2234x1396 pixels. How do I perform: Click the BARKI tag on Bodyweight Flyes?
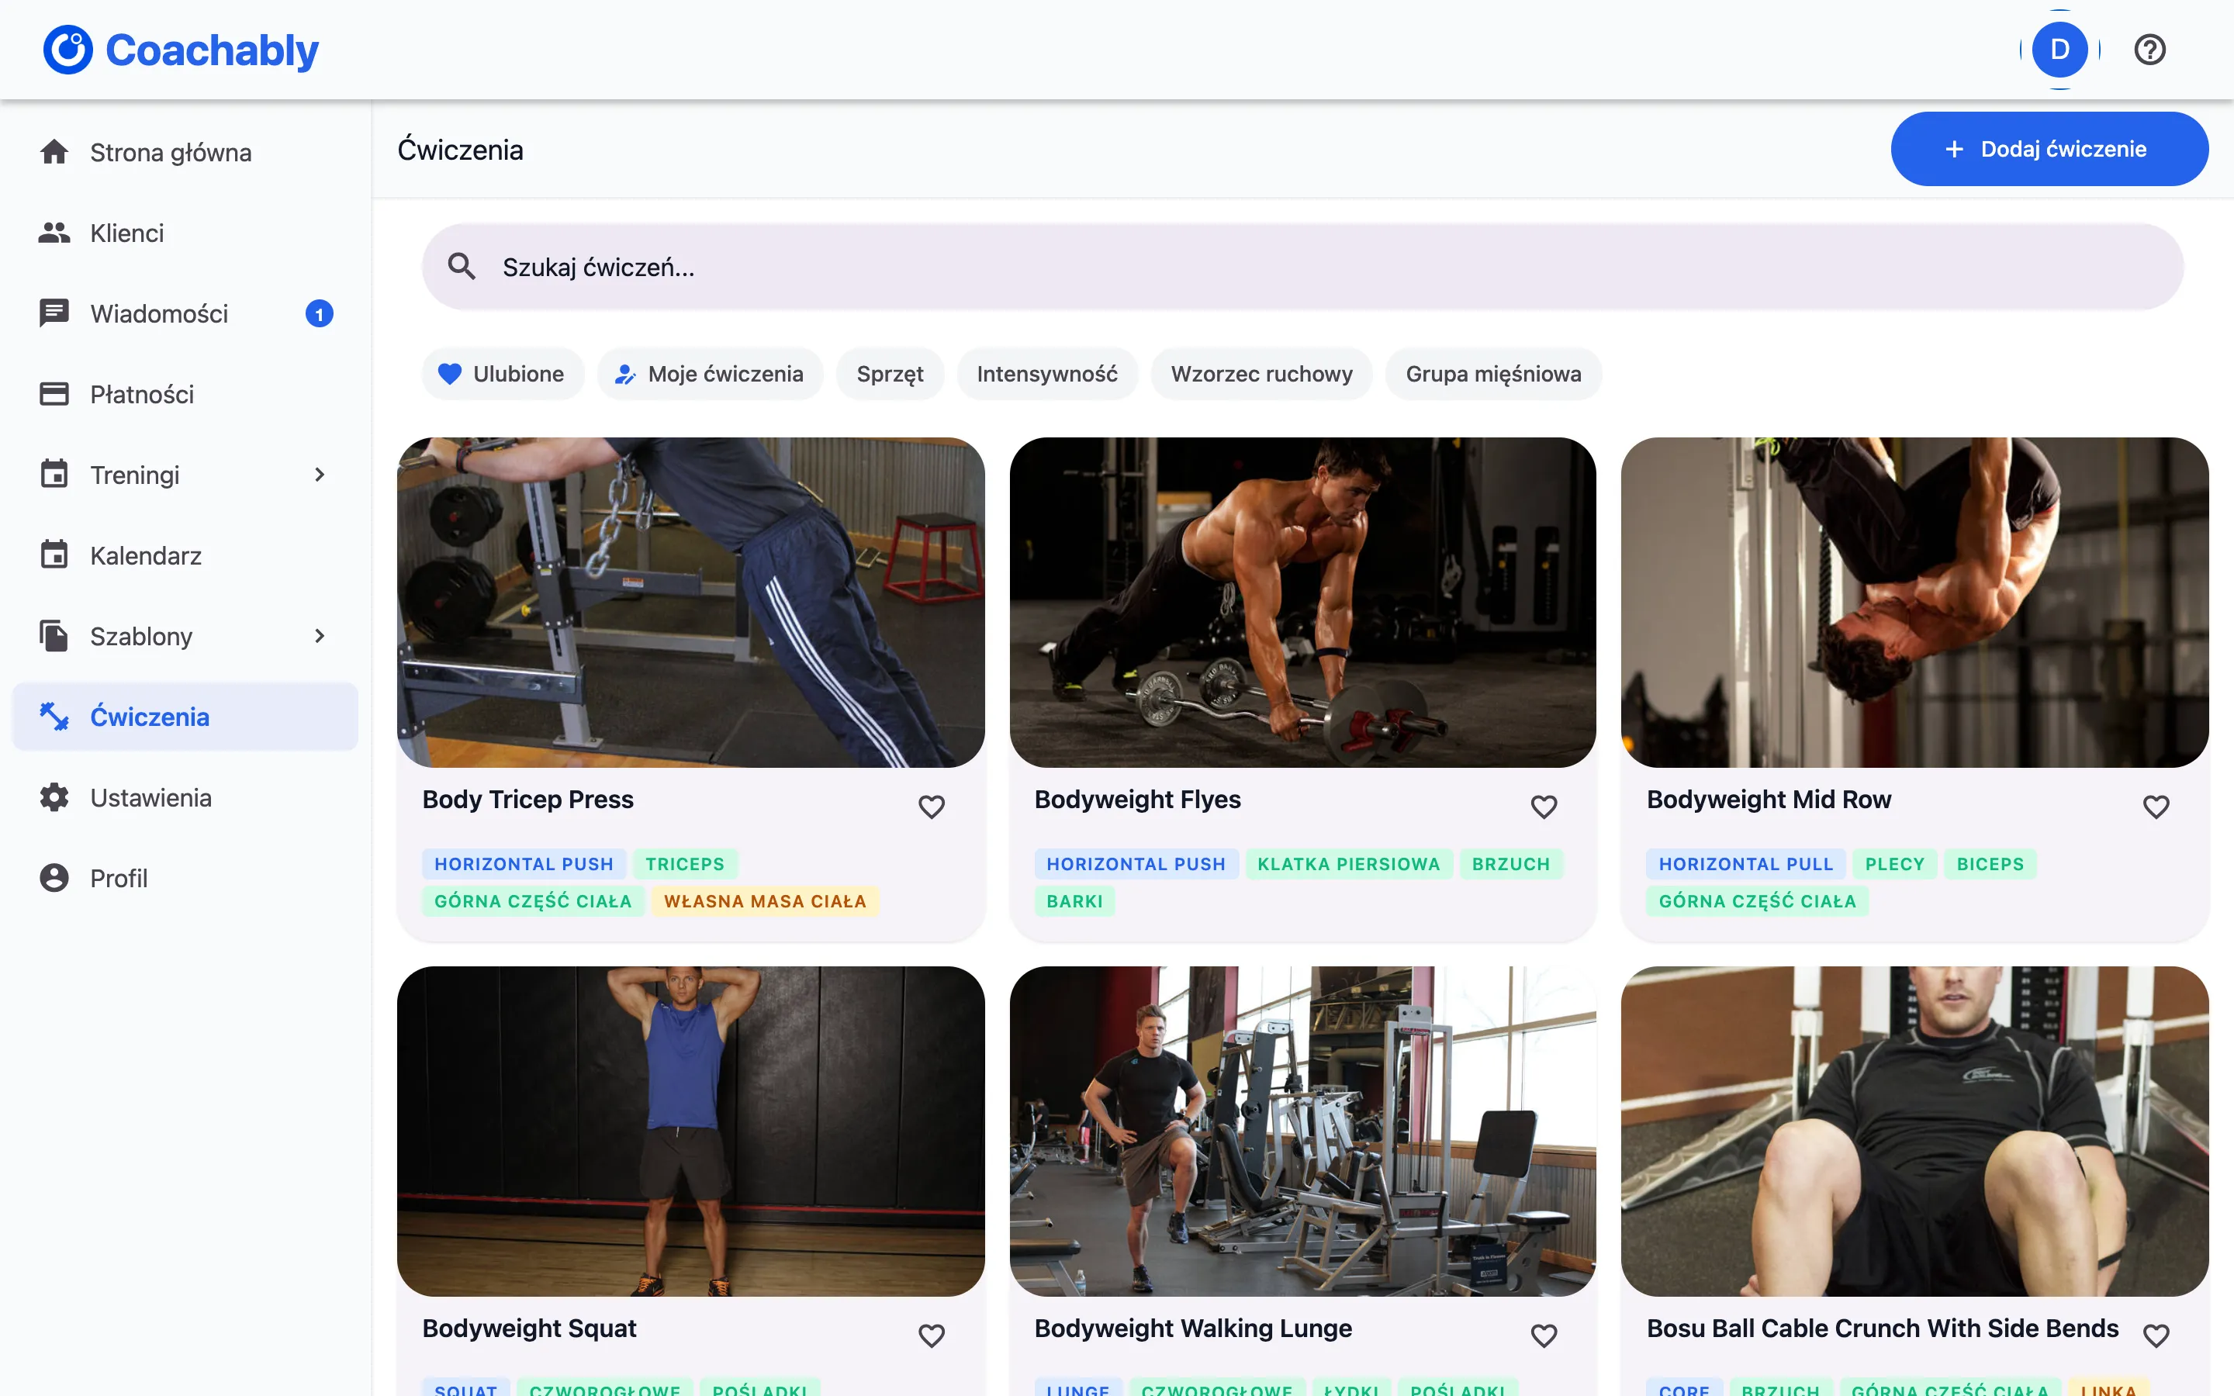[x=1074, y=901]
